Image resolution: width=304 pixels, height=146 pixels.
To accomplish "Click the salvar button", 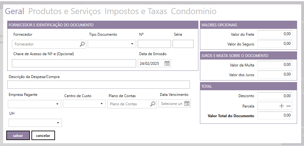I will coord(18,135).
